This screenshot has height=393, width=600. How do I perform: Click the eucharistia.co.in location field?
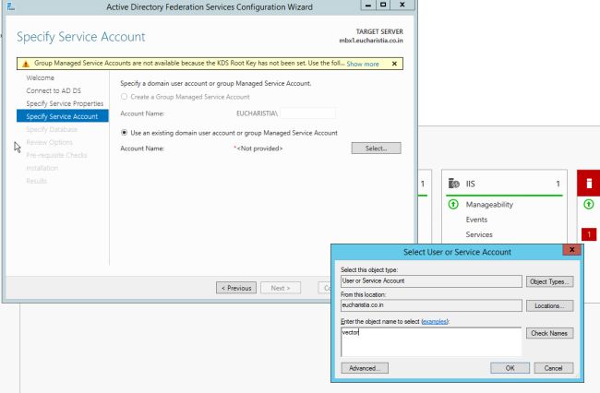pyautogui.click(x=431, y=305)
